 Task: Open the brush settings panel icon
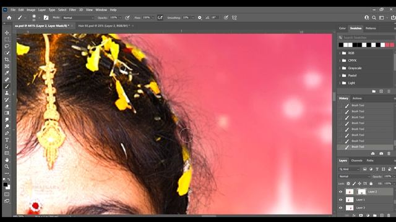[46, 18]
